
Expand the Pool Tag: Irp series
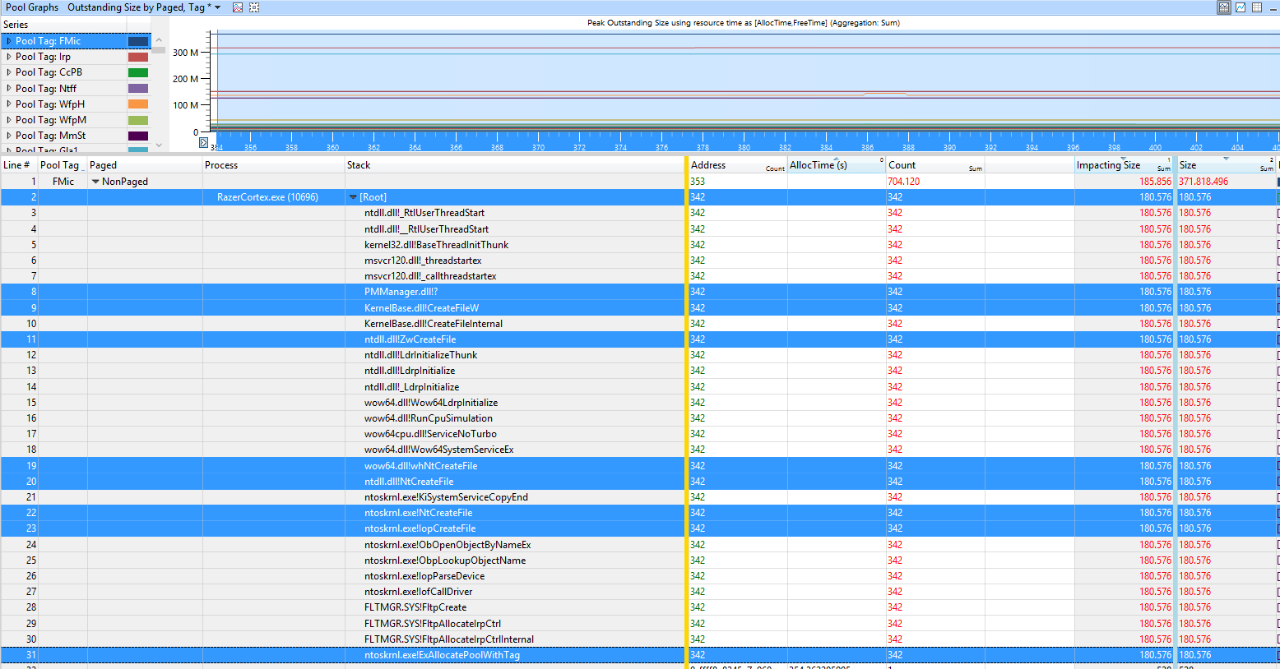coord(9,57)
